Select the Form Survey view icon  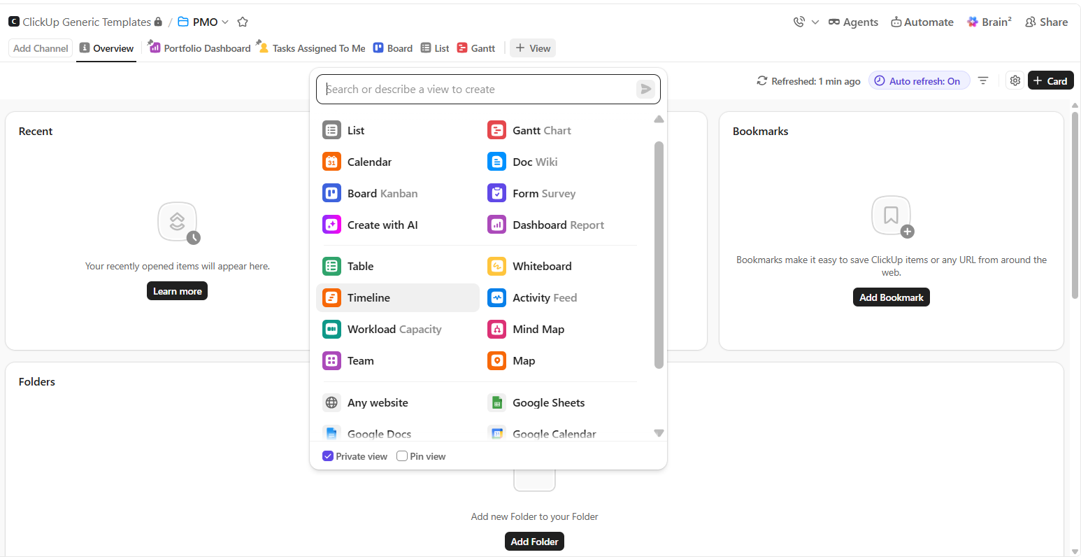click(x=496, y=193)
